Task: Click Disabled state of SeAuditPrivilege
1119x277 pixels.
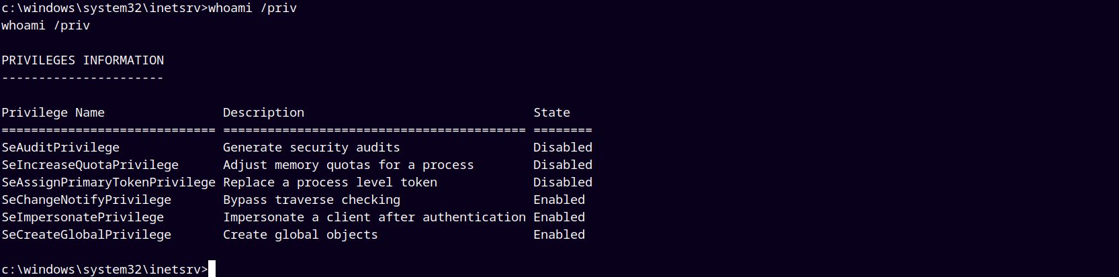Action: tap(563, 148)
